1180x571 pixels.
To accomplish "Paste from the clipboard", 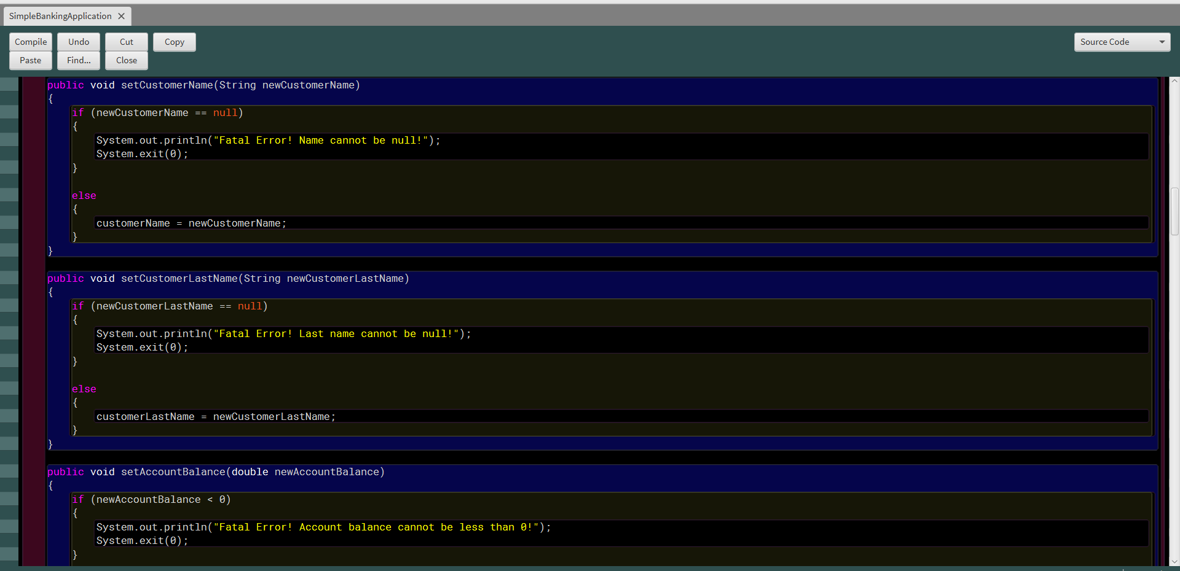I will click(30, 60).
